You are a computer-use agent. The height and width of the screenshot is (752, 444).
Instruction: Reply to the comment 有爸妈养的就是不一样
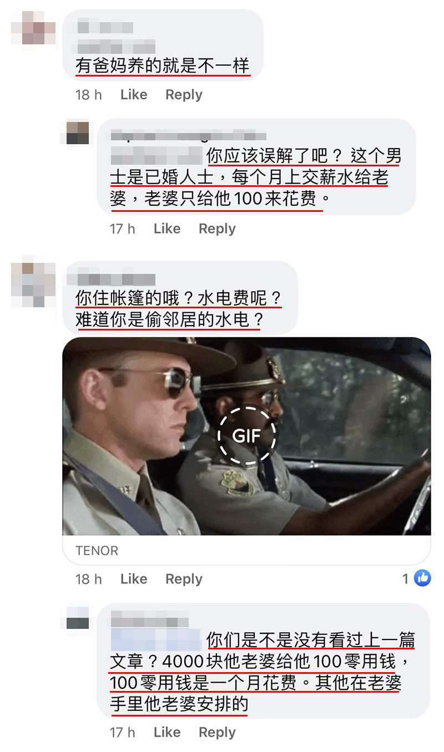[184, 95]
